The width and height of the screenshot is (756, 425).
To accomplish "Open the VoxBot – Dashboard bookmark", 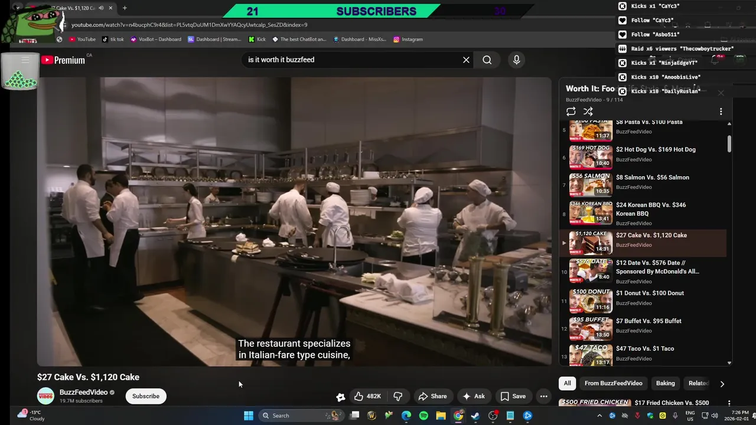I will [156, 39].
